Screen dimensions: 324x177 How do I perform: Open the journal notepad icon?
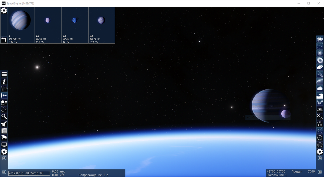point(4,130)
